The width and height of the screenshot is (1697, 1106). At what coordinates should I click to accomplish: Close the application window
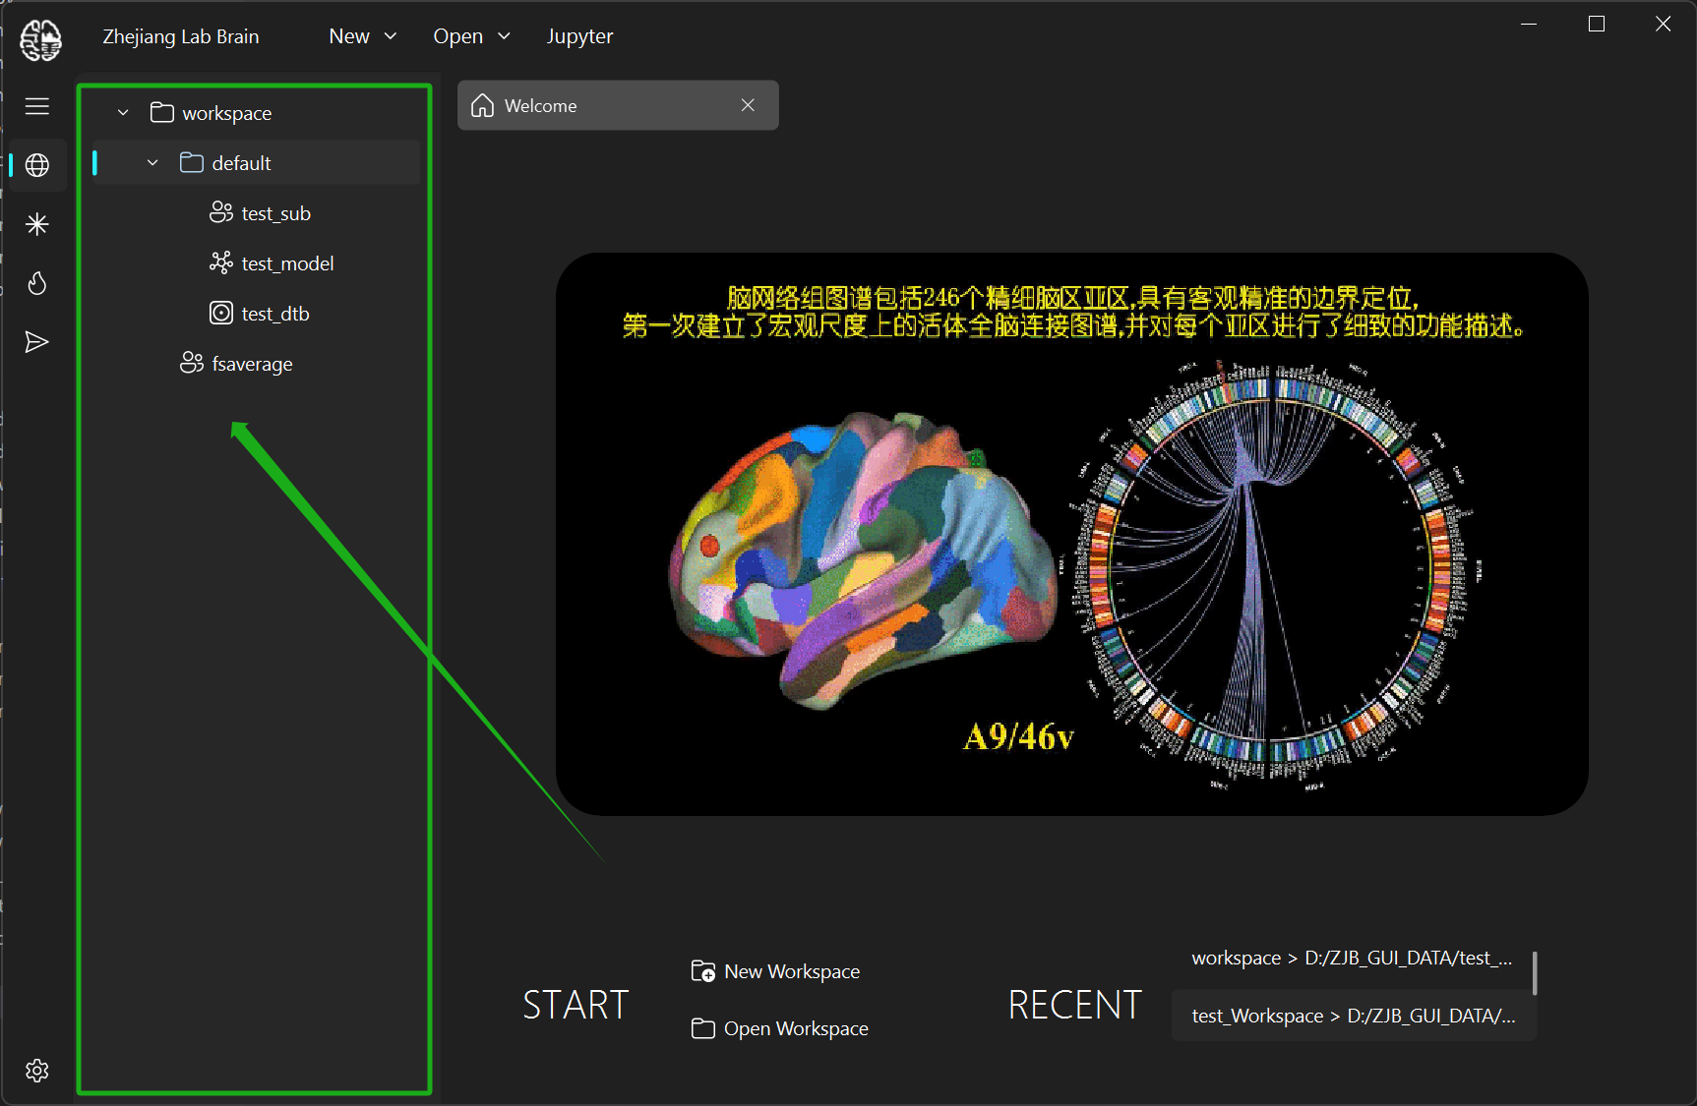(x=1664, y=24)
